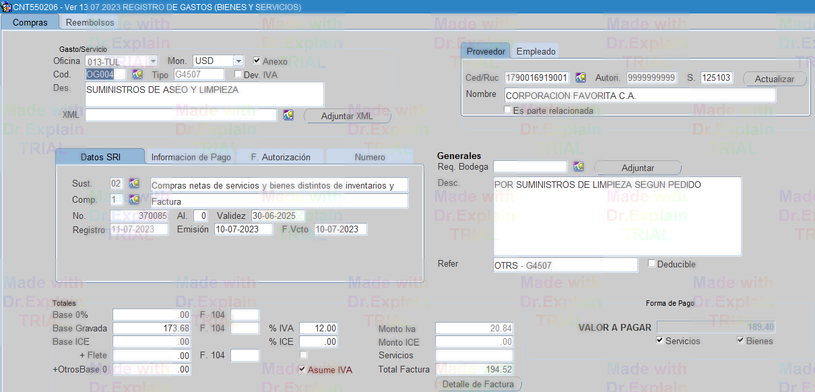Select the Informacion de Pago tab
815x392 pixels.
pyautogui.click(x=191, y=157)
